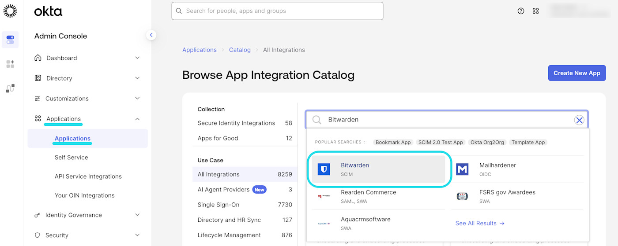Viewport: 618px width, 246px height.
Task: Click the Okta sunburst logo icon
Action: (x=10, y=11)
